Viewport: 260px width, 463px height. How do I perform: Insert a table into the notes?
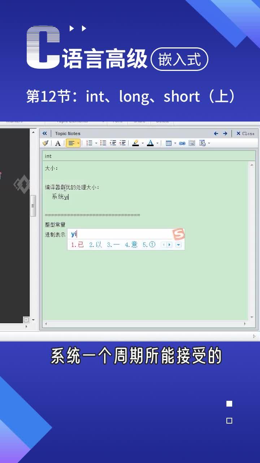click(169, 143)
